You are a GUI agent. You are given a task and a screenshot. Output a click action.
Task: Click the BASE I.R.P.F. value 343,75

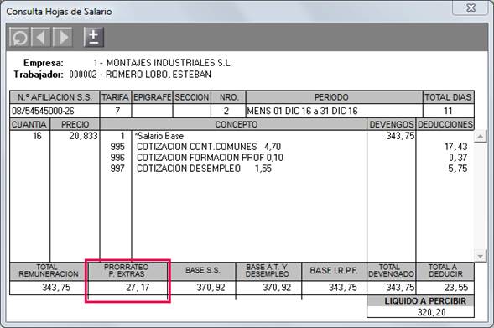coord(343,288)
